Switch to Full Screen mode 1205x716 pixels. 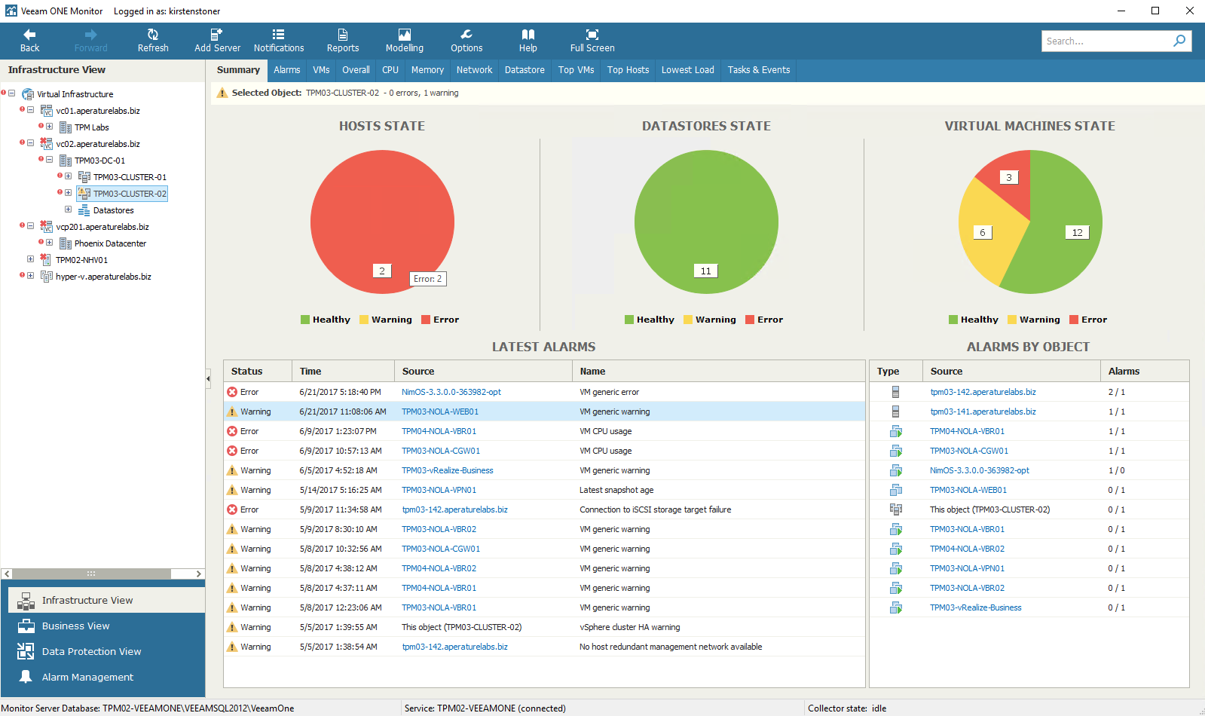pyautogui.click(x=592, y=41)
